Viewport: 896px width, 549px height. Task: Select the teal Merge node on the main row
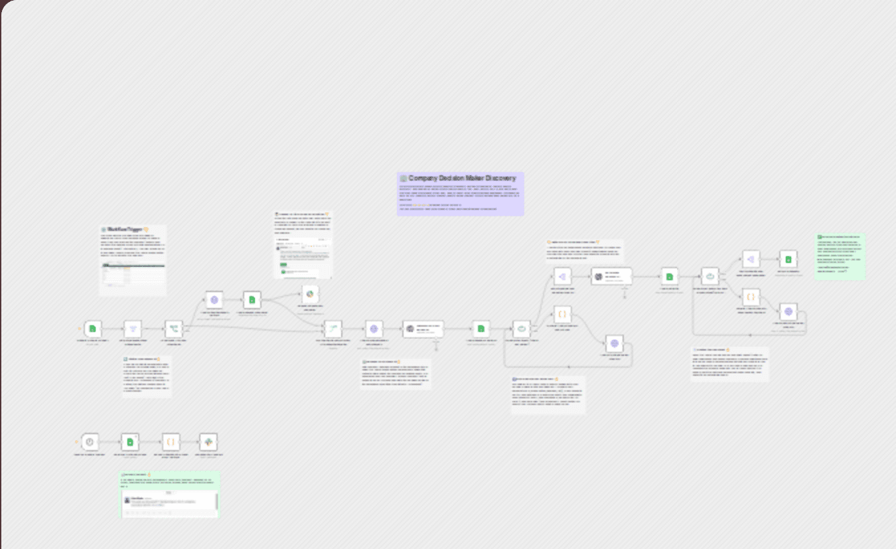point(333,329)
